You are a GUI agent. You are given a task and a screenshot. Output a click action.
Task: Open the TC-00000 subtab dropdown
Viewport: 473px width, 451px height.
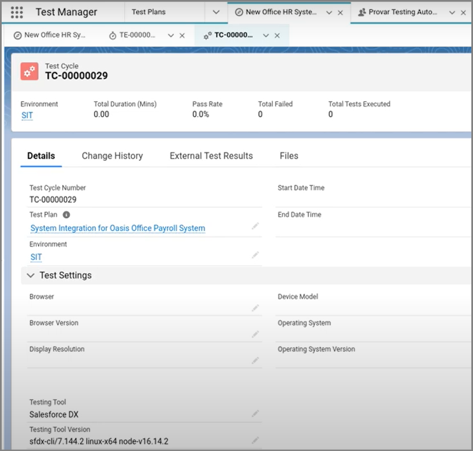(266, 36)
